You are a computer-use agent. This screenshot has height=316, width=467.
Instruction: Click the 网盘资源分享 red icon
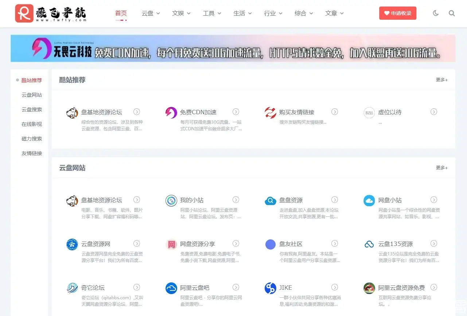point(171,244)
